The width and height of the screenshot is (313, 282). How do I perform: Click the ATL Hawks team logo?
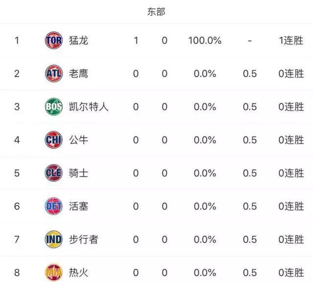point(54,74)
